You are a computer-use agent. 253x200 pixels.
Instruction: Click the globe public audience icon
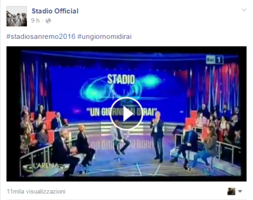coord(48,21)
